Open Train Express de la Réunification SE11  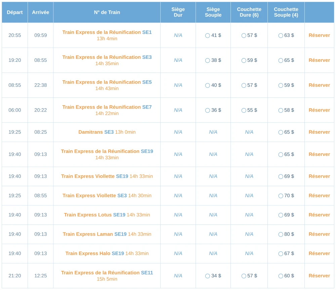(x=107, y=273)
